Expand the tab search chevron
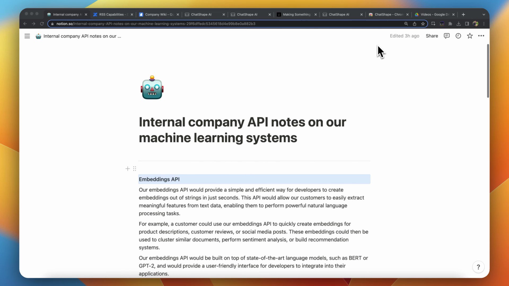This screenshot has width=509, height=286. 484,15
